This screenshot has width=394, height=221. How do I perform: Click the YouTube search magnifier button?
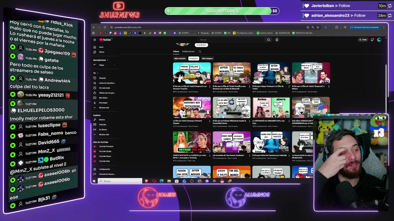coord(268,40)
